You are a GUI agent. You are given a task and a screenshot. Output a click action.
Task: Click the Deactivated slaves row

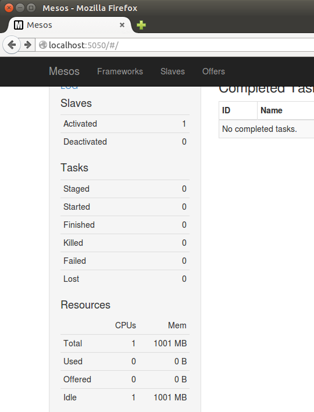[x=125, y=142]
